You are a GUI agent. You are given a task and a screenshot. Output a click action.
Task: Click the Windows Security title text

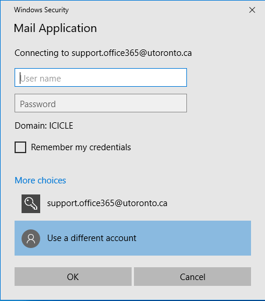(41, 10)
